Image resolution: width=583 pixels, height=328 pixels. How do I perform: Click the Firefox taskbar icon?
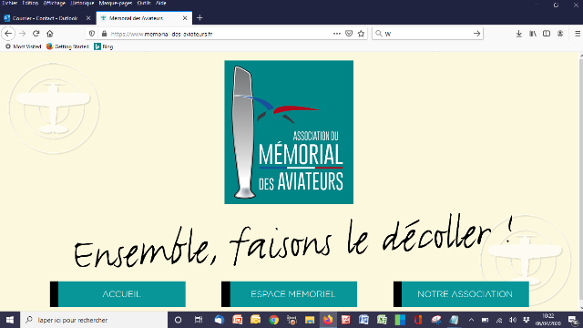[328, 320]
